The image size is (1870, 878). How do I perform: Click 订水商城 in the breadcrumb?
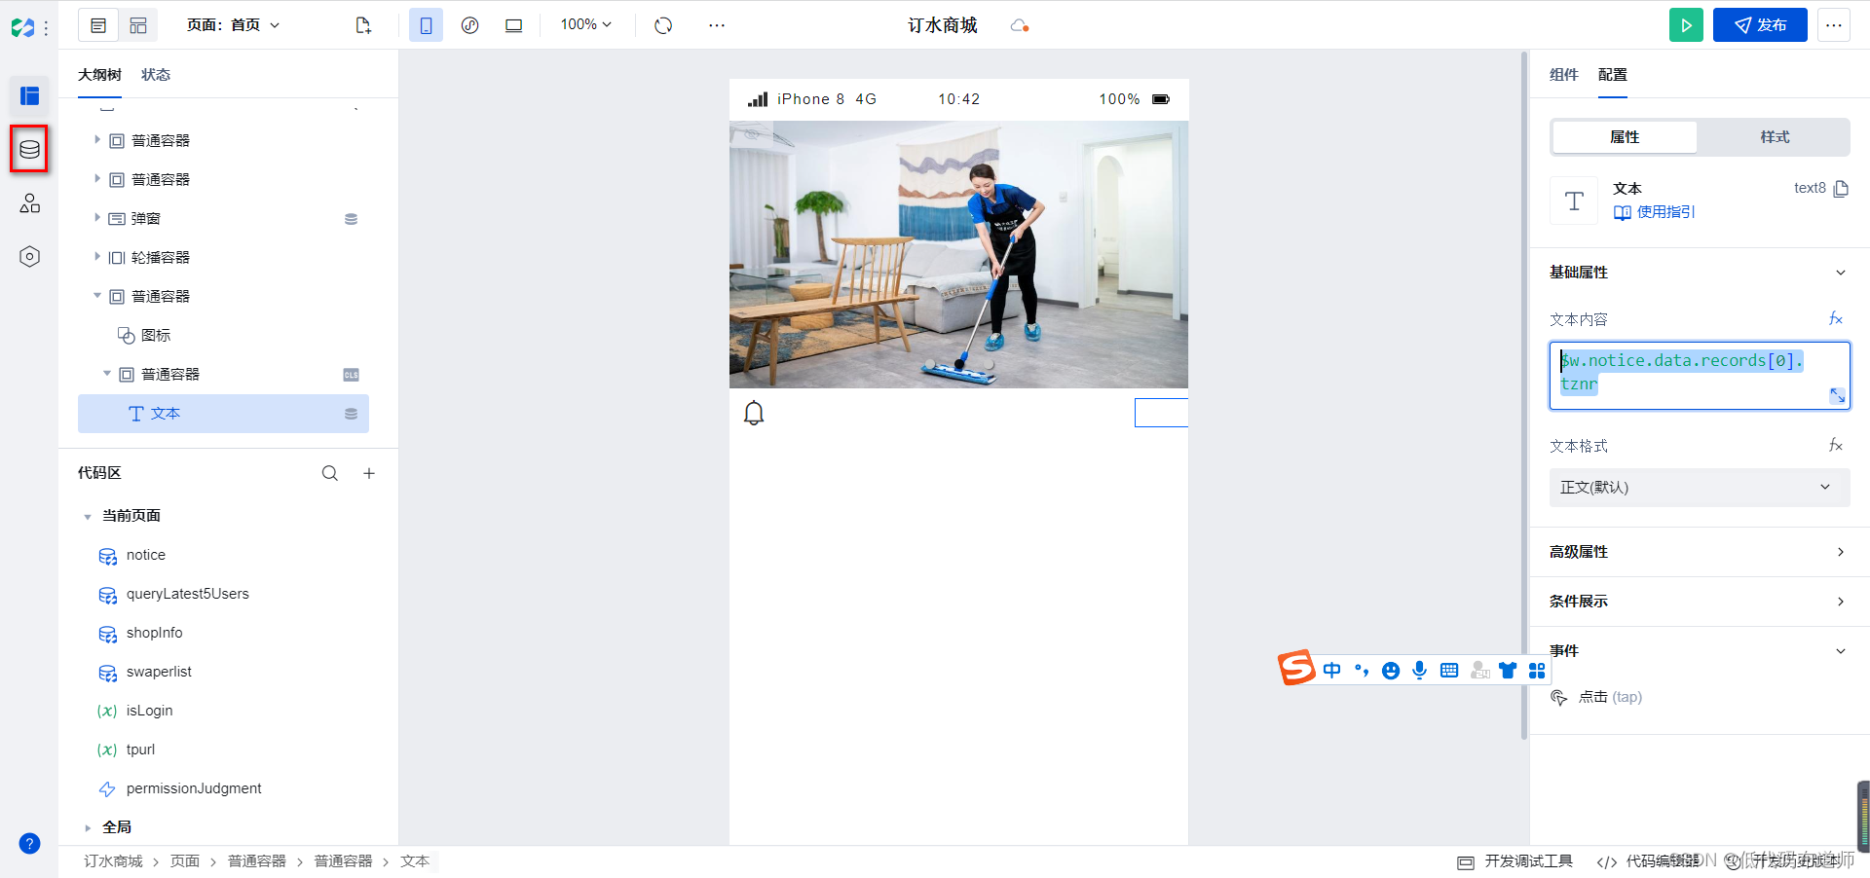(113, 861)
